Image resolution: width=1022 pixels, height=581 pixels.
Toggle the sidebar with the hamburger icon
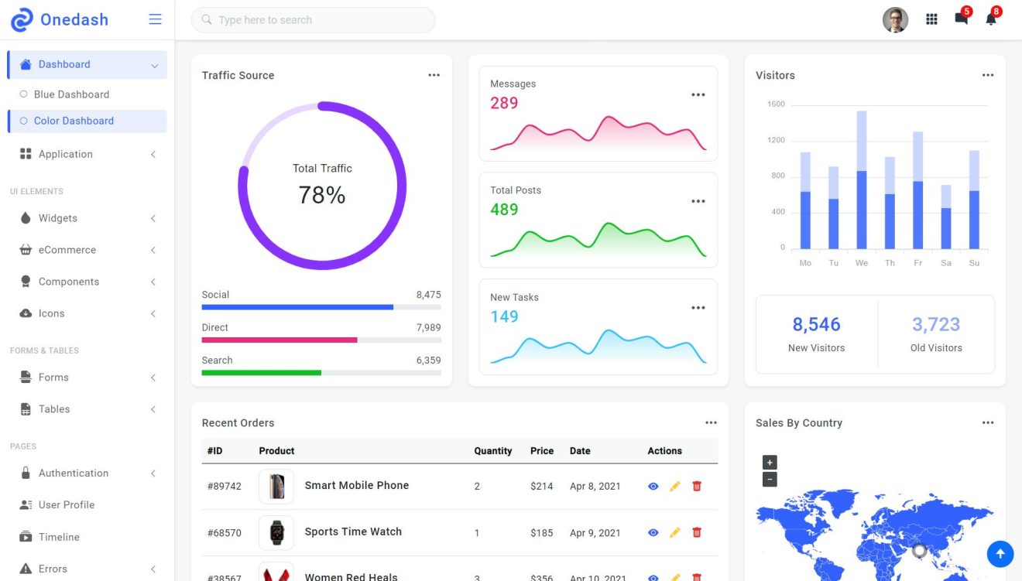(154, 19)
